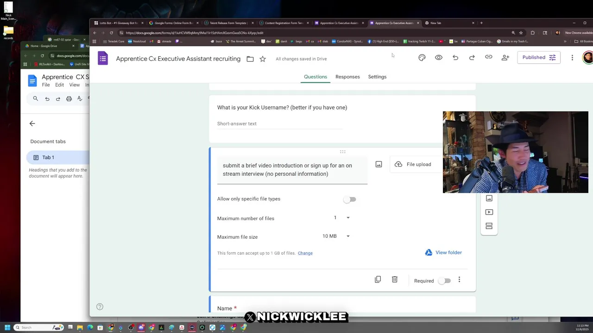
Task: Toggle Allow only specific file types
Action: [350, 199]
